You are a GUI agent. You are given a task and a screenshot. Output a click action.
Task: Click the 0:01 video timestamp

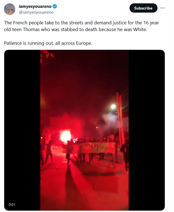pos(12,204)
